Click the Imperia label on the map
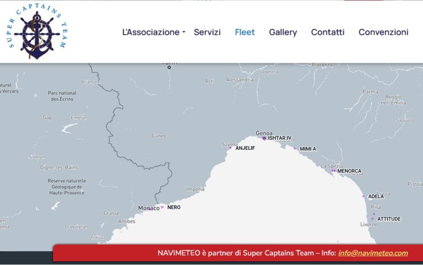 tap(195, 189)
